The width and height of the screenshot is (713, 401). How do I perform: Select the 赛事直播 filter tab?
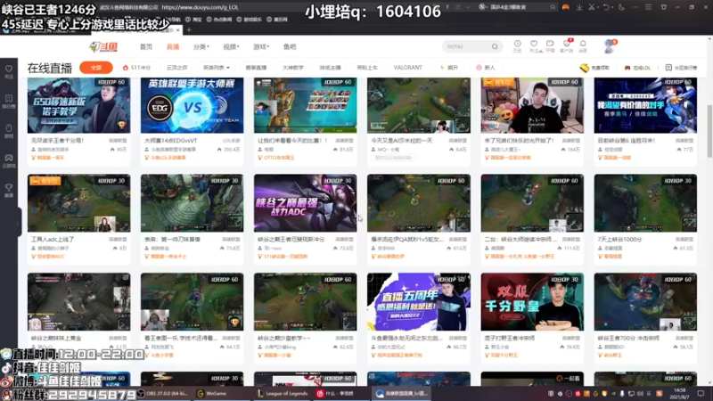click(256, 68)
